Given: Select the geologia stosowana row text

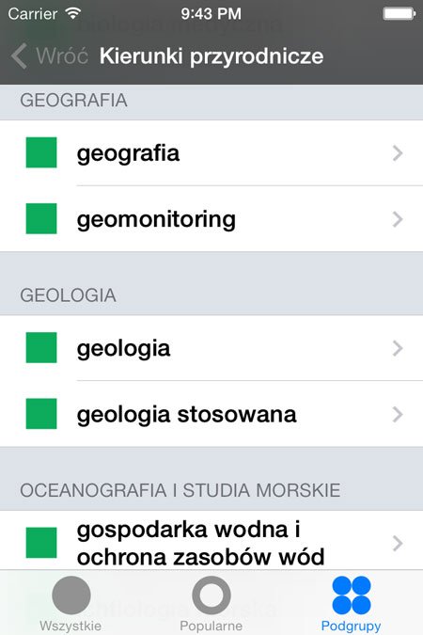Looking at the screenshot, I should coord(187,415).
